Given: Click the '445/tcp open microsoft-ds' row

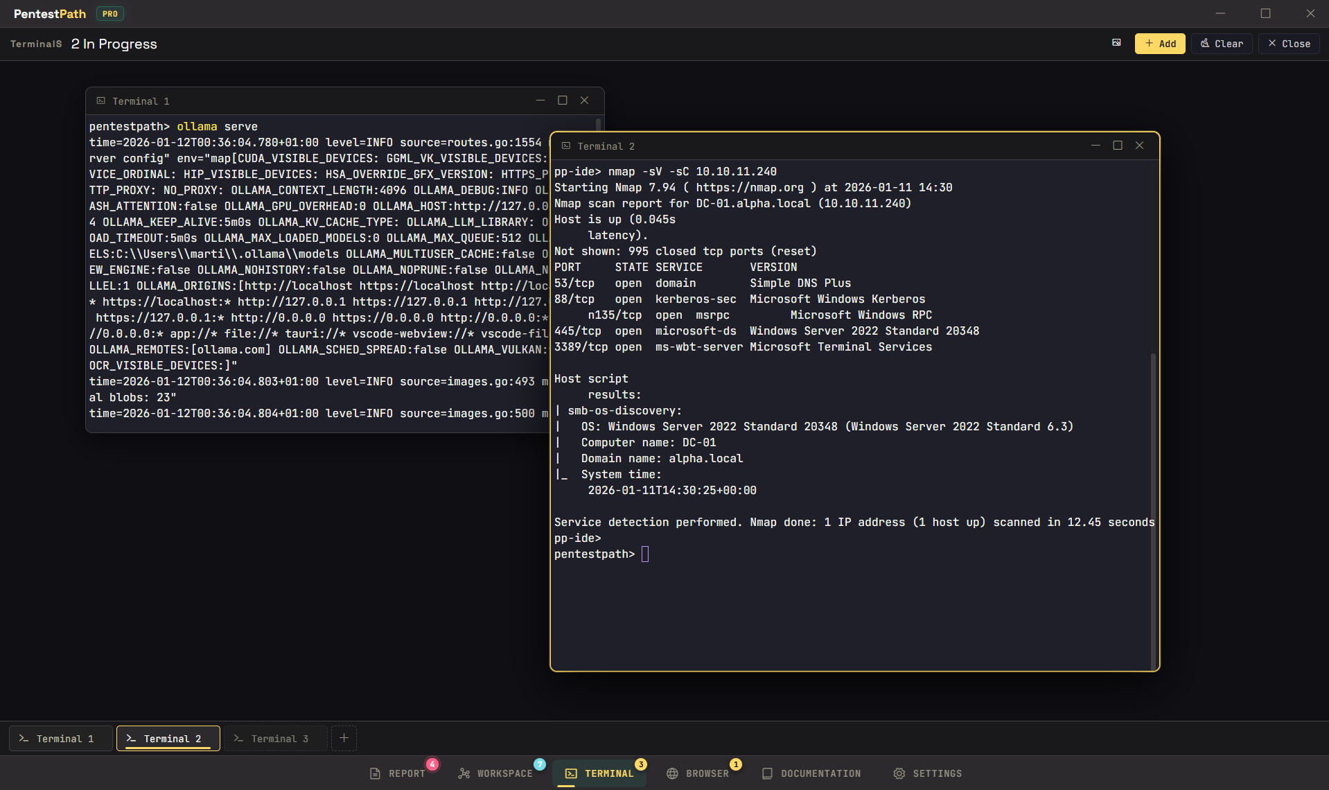Looking at the screenshot, I should pyautogui.click(x=766, y=331).
